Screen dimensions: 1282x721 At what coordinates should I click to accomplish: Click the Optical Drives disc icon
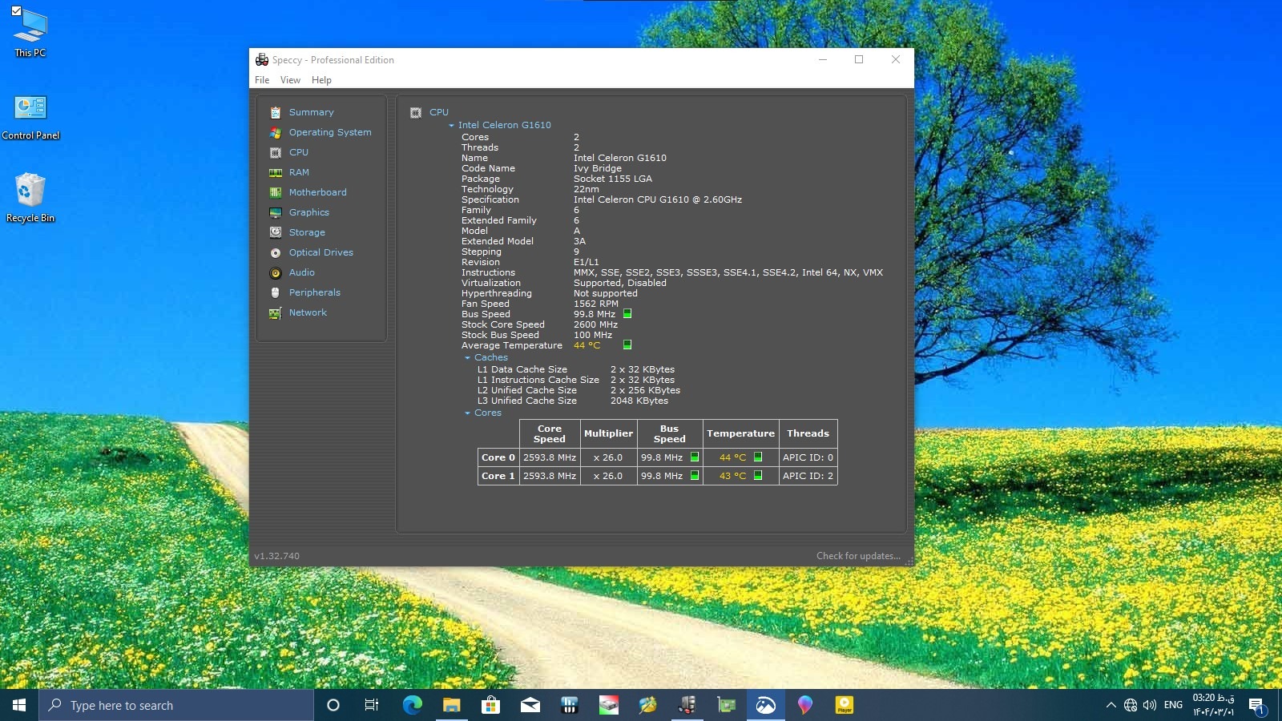coord(276,252)
